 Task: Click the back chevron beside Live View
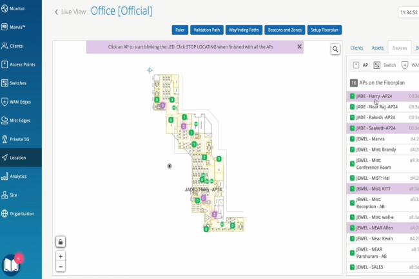pos(56,12)
